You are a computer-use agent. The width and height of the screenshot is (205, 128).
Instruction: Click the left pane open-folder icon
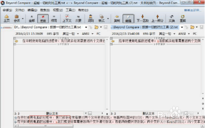pos(97,27)
